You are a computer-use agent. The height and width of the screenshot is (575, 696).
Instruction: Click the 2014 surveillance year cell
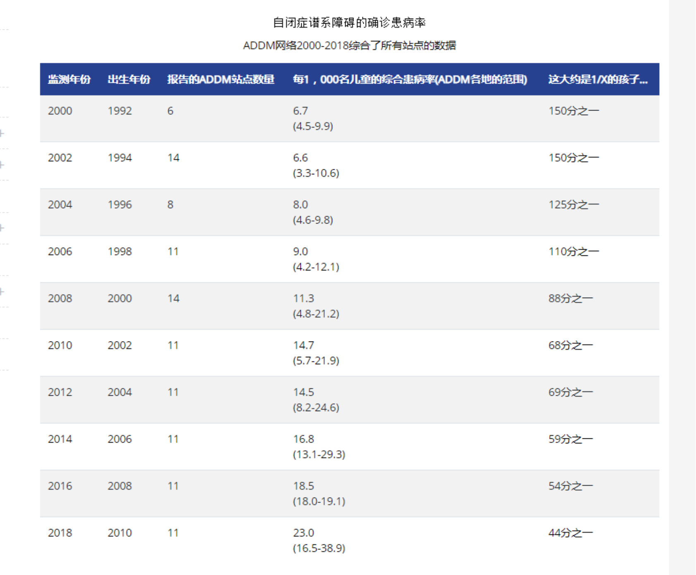pos(60,439)
